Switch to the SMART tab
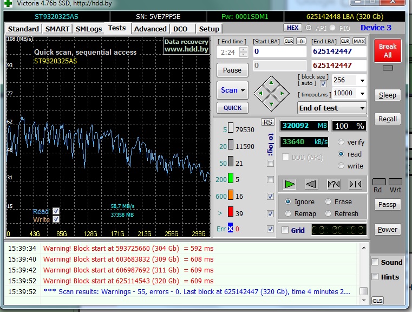The image size is (412, 312). [x=57, y=29]
